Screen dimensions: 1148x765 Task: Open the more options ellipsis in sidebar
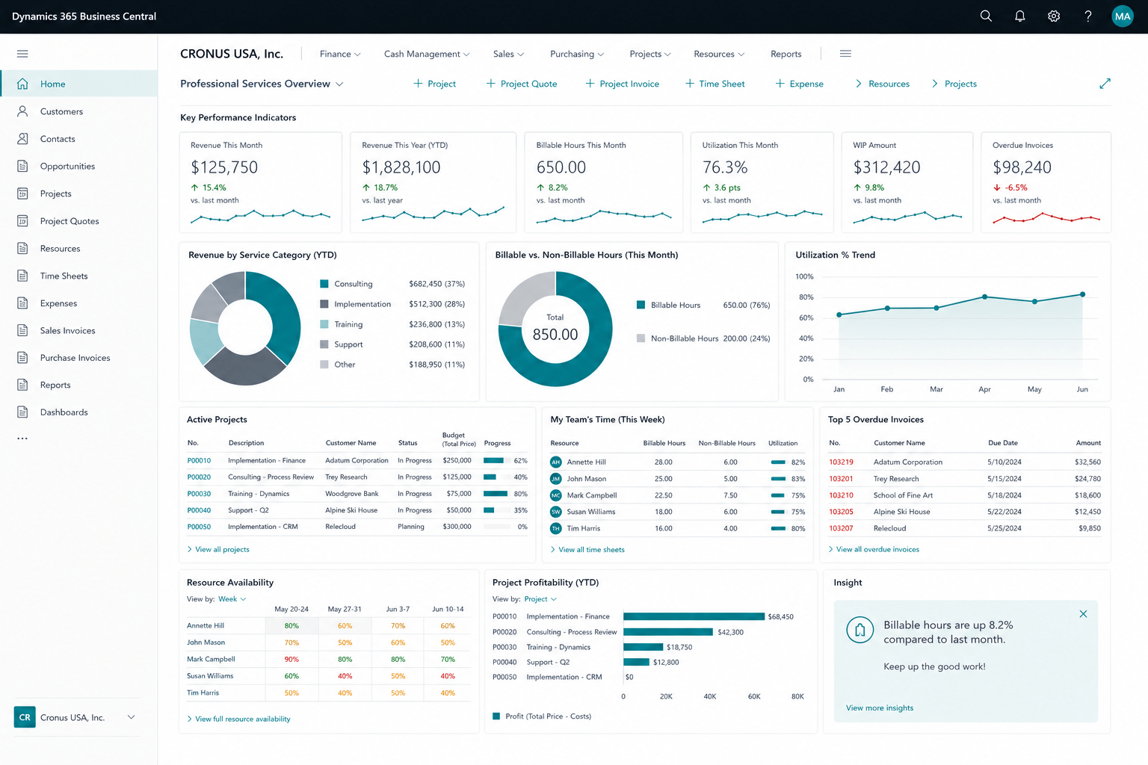coord(22,439)
